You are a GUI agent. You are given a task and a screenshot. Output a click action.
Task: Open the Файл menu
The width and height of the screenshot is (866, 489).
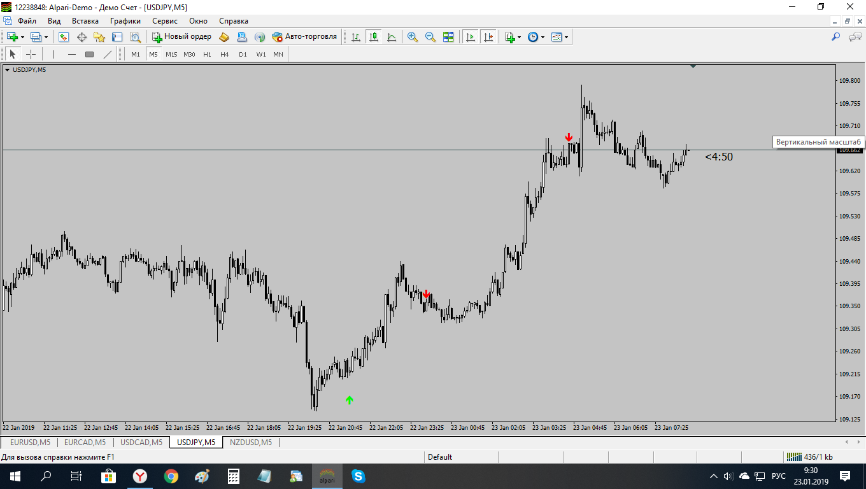click(x=27, y=21)
